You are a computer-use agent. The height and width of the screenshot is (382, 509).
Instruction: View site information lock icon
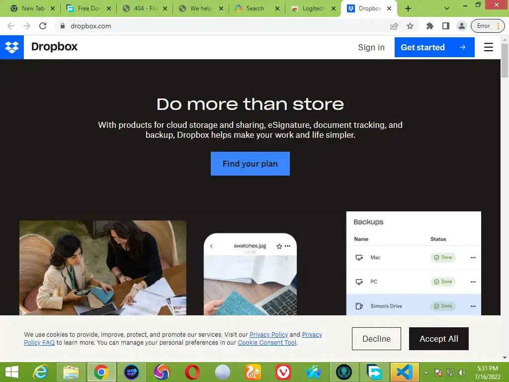click(63, 26)
